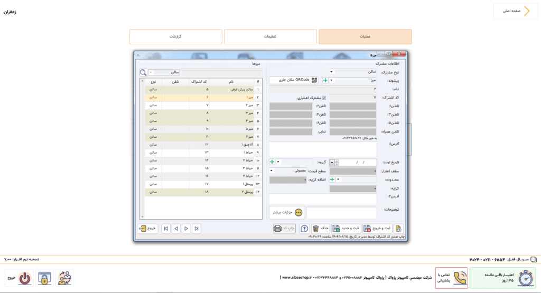Open جزئیات بیشتر more details

(x=287, y=212)
